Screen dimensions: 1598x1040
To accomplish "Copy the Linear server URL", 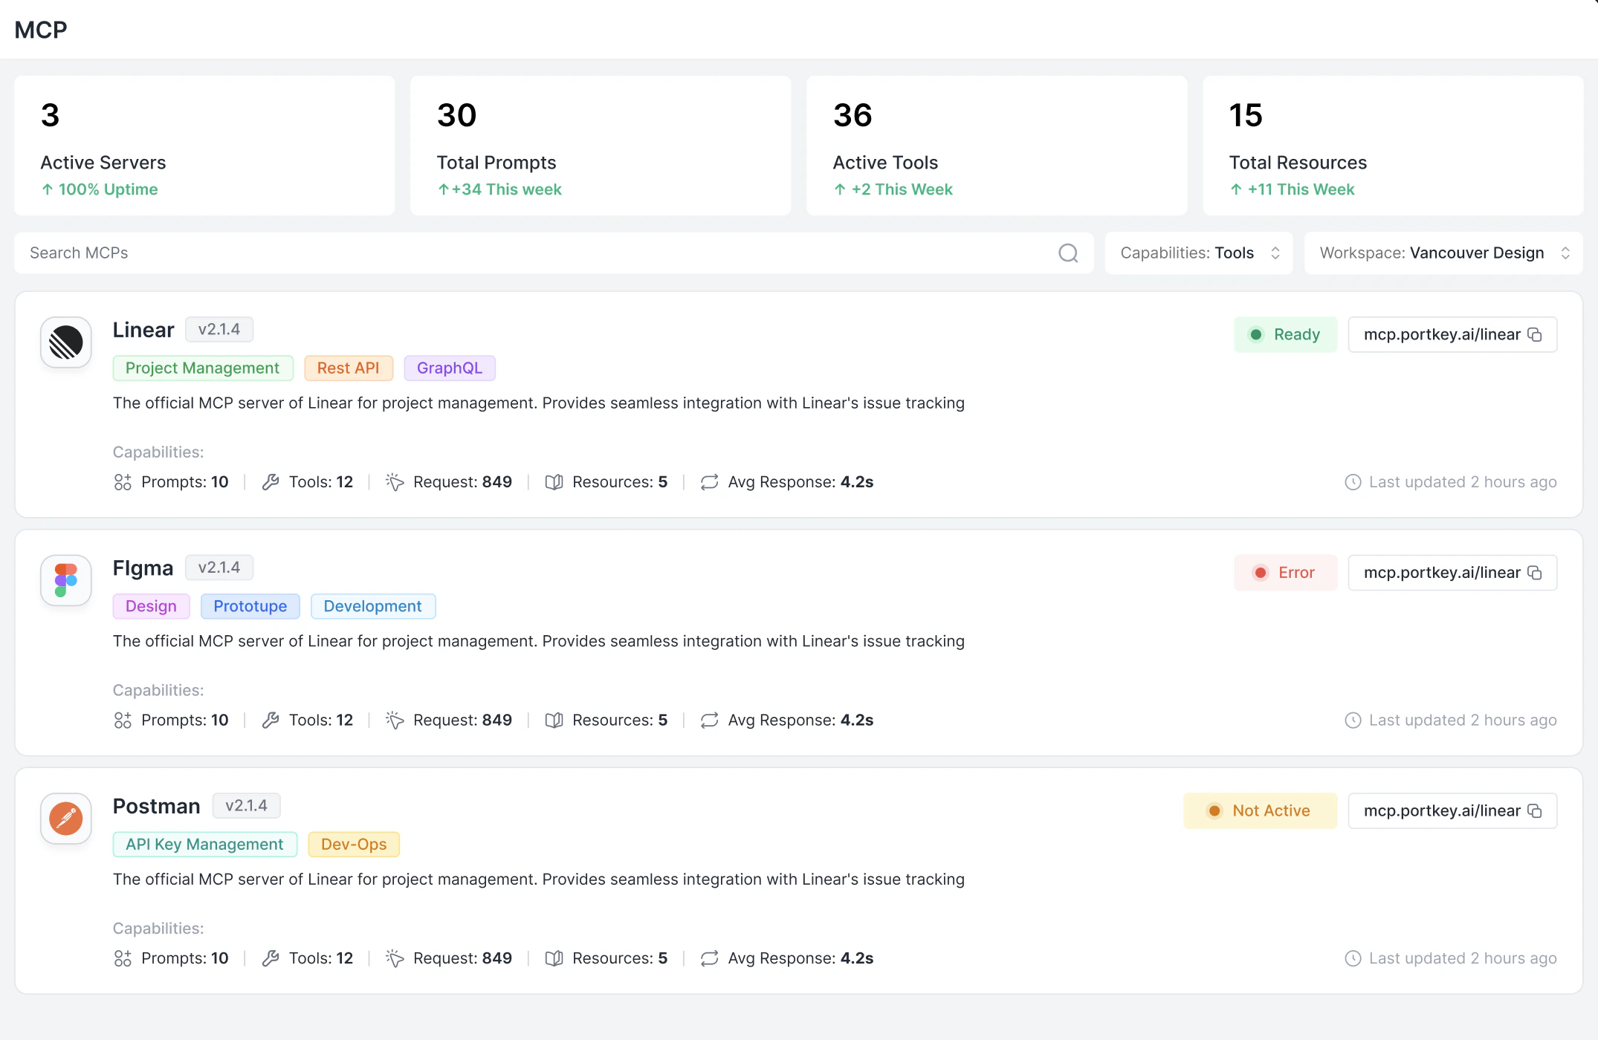I will (1535, 335).
